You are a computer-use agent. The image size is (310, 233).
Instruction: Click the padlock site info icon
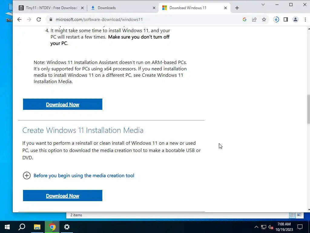(51, 19)
